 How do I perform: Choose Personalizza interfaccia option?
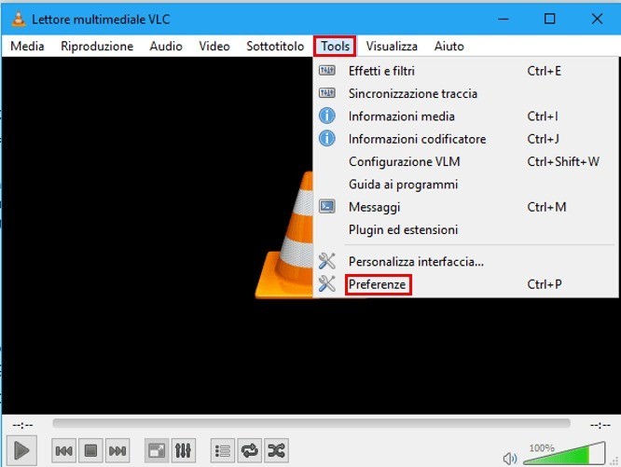[x=416, y=261]
